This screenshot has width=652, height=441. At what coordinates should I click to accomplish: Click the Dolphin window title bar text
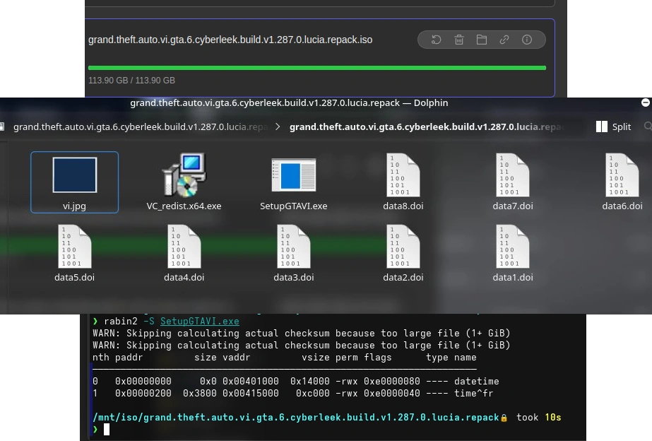coord(289,102)
